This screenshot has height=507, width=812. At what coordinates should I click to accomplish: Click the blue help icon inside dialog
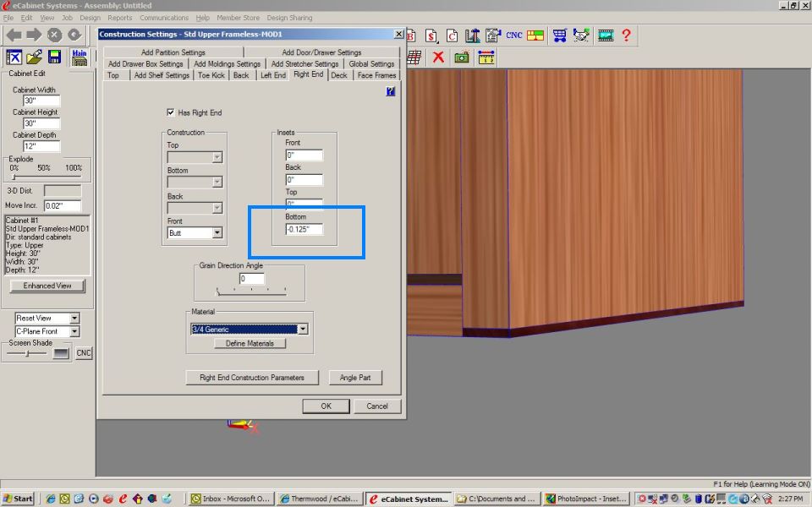(391, 91)
